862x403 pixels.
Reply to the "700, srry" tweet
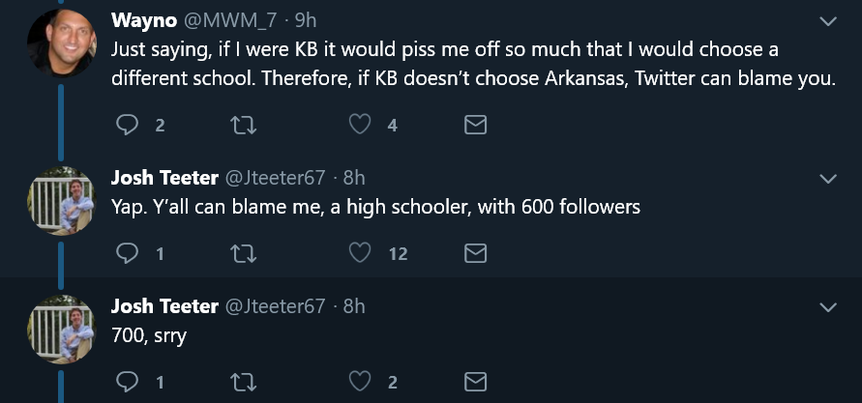128,382
